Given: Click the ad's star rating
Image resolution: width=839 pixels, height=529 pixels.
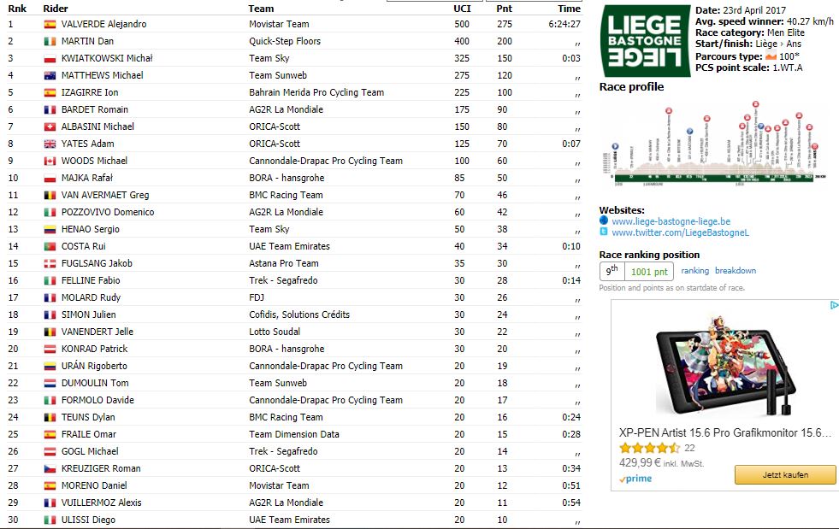Looking at the screenshot, I should tap(650, 448).
